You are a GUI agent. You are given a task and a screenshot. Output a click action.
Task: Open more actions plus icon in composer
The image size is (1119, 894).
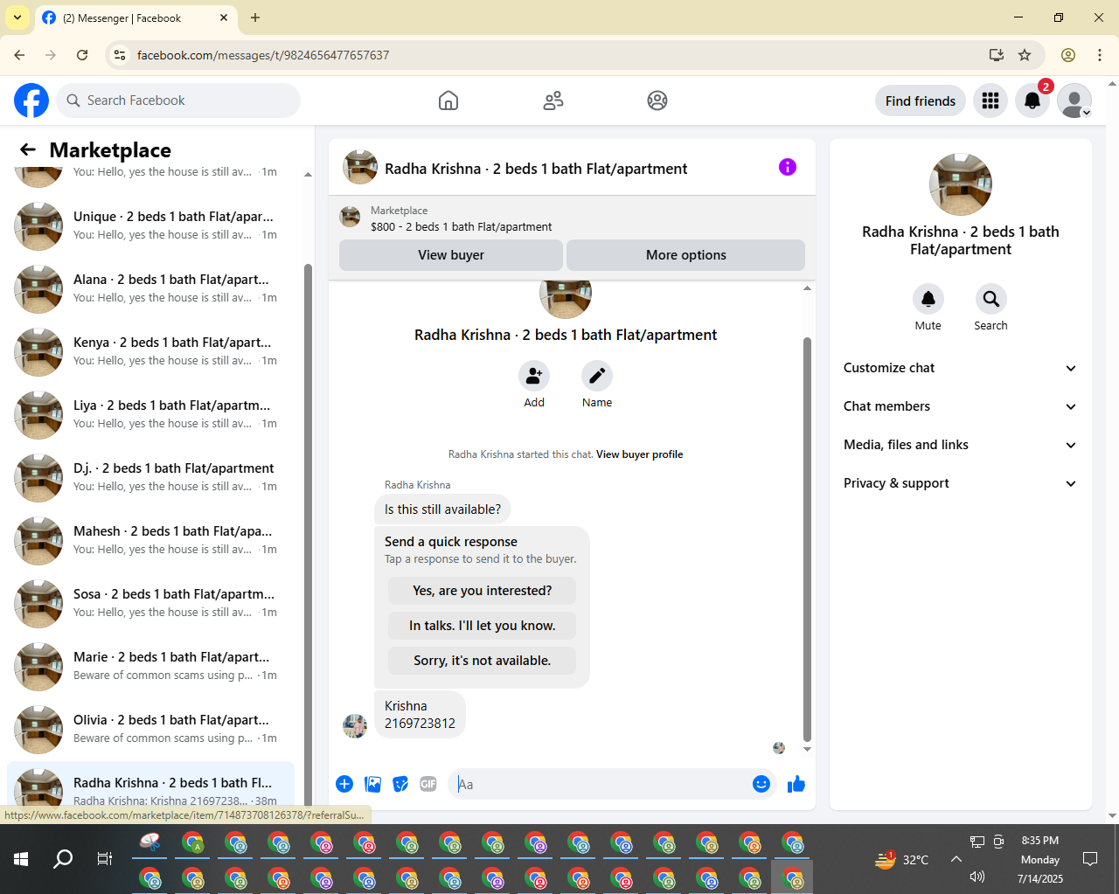click(344, 784)
